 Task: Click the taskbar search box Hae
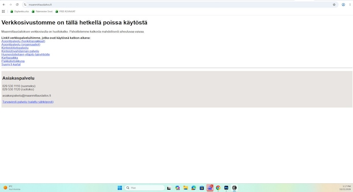click(x=145, y=188)
